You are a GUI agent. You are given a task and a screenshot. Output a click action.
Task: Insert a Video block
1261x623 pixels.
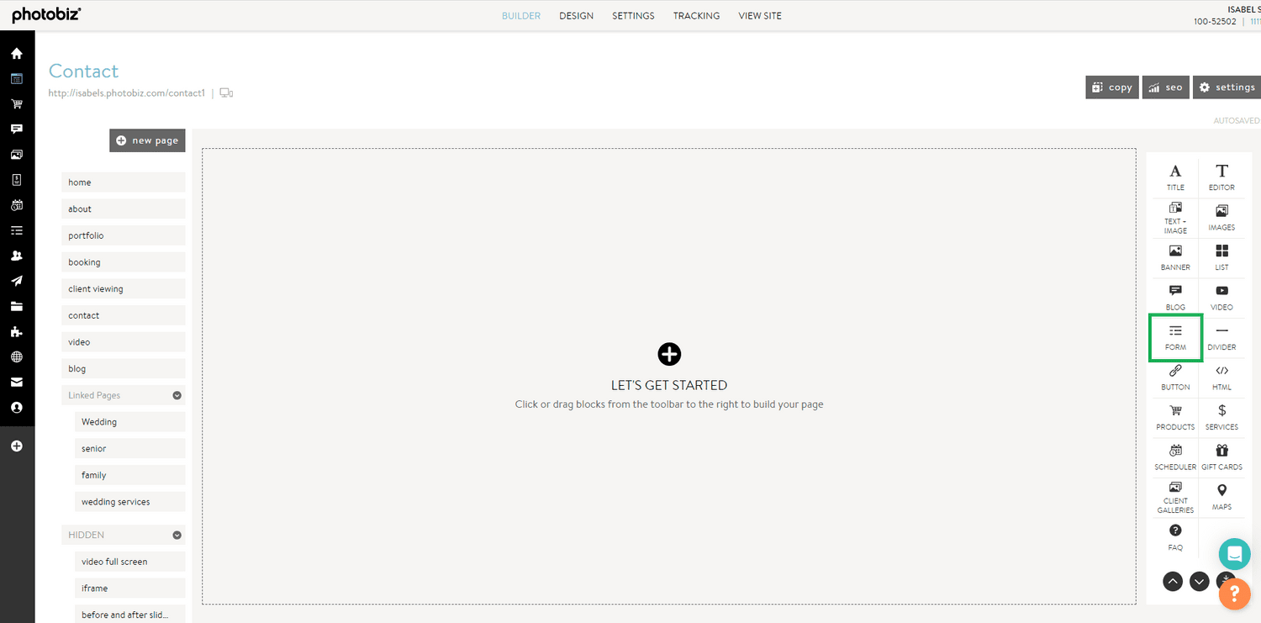[x=1221, y=297]
